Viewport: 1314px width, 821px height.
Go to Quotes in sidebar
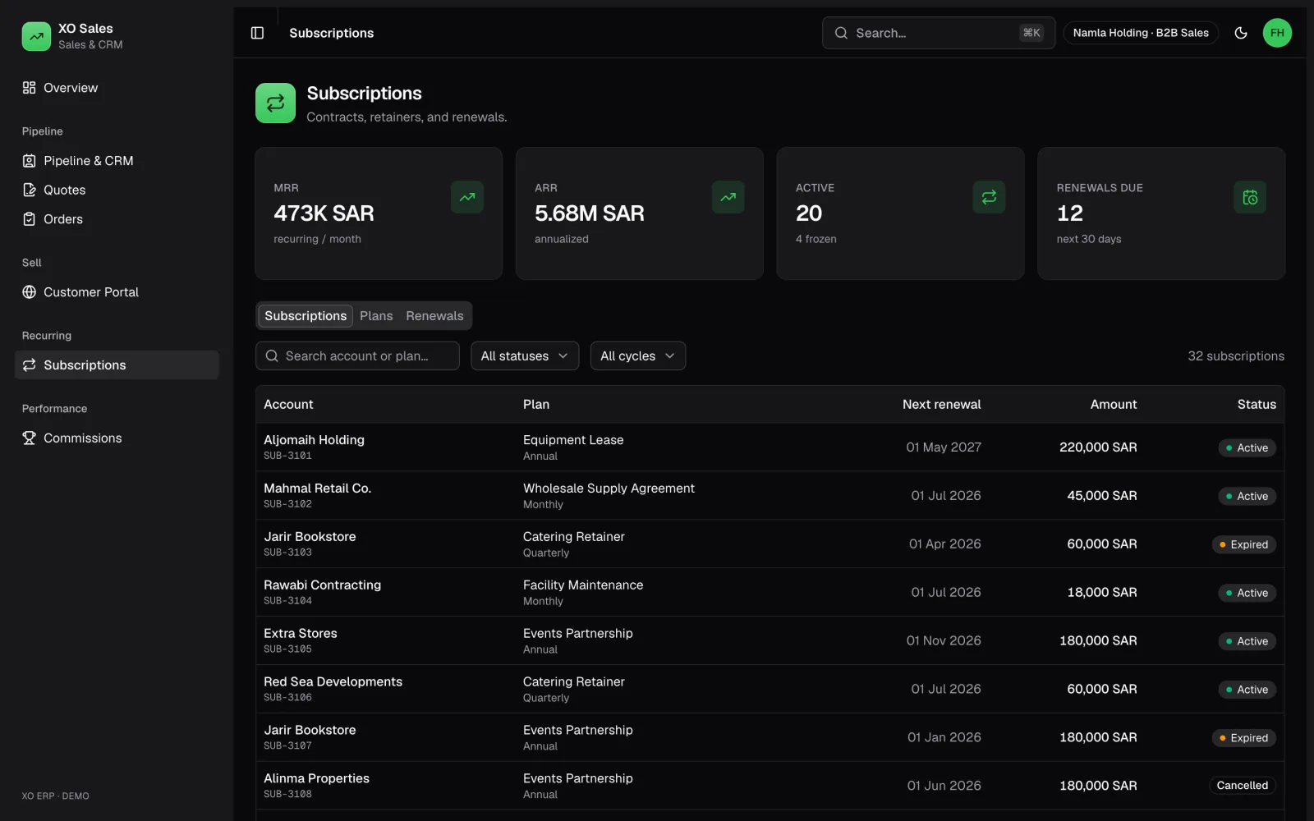tap(117, 190)
